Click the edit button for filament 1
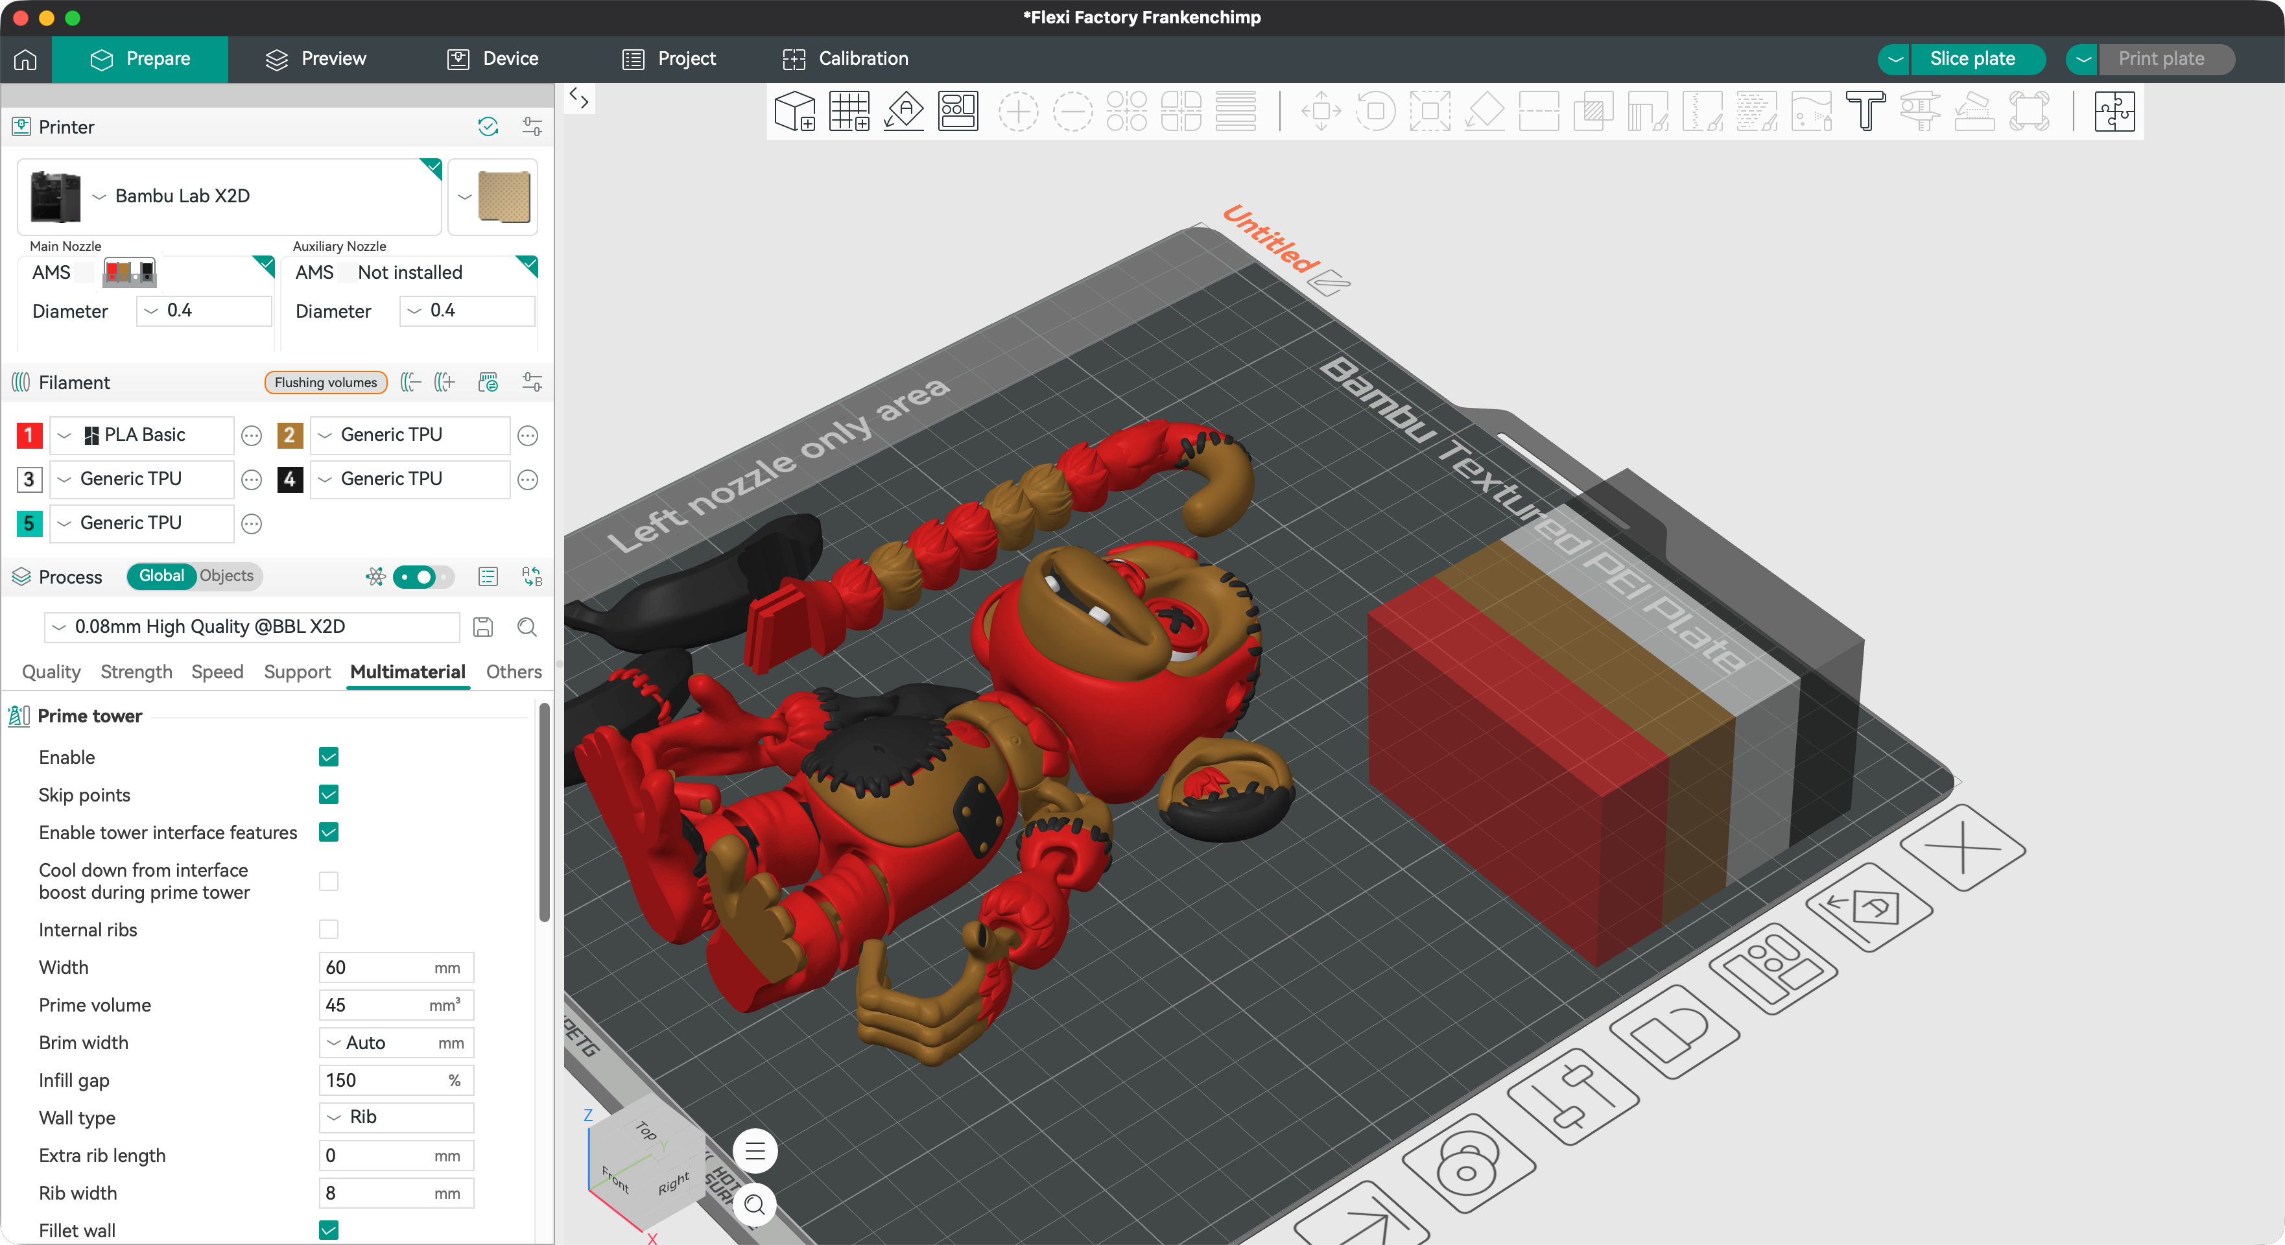This screenshot has width=2285, height=1245. coord(252,436)
